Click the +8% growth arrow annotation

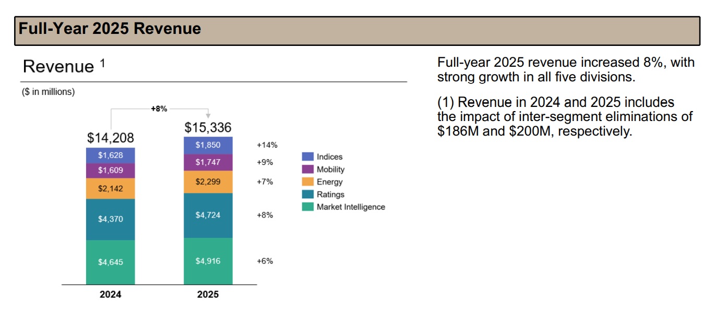[x=160, y=108]
